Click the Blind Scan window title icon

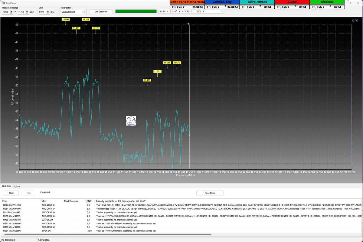pos(3,2)
